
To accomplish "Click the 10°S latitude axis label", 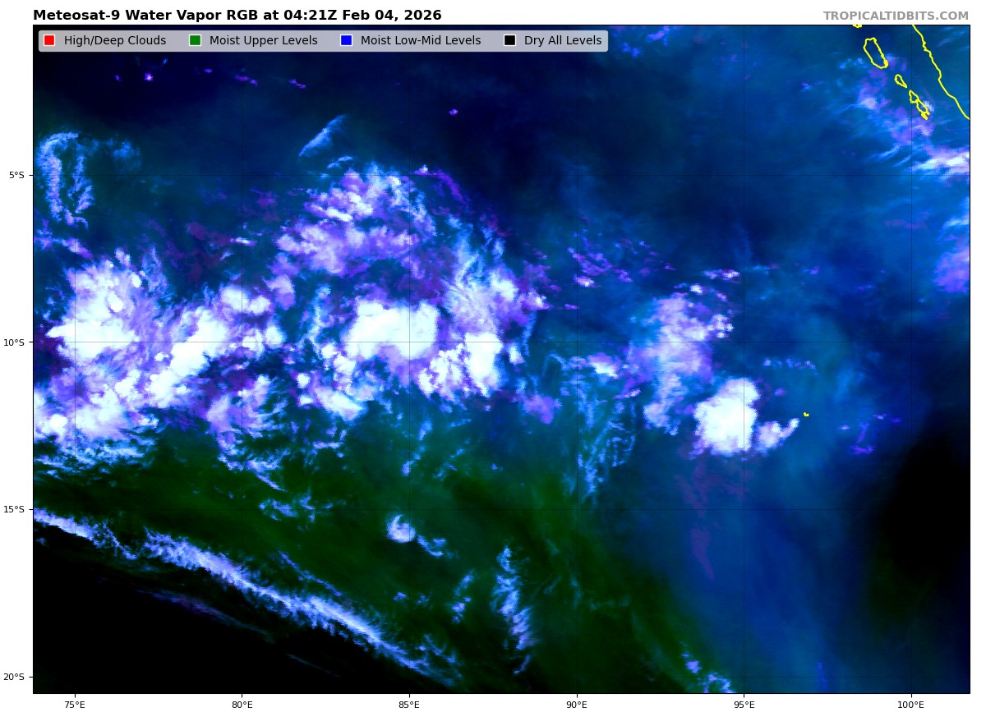I will [15, 342].
